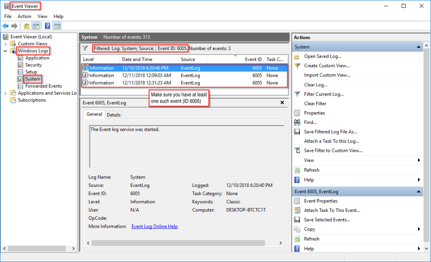The height and width of the screenshot is (262, 431).
Task: Click the Back arrow toolbar icon
Action: point(5,26)
